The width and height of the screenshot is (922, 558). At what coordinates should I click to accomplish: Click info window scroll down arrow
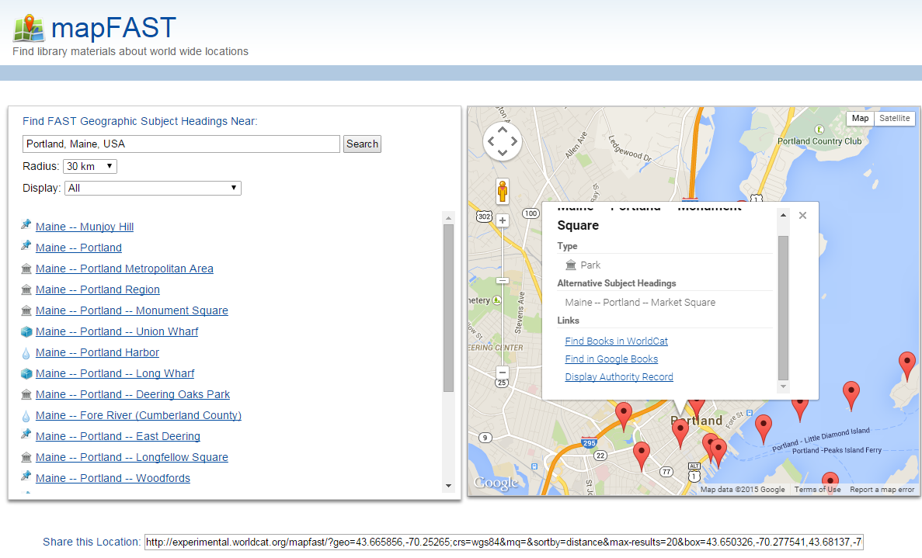pos(783,386)
